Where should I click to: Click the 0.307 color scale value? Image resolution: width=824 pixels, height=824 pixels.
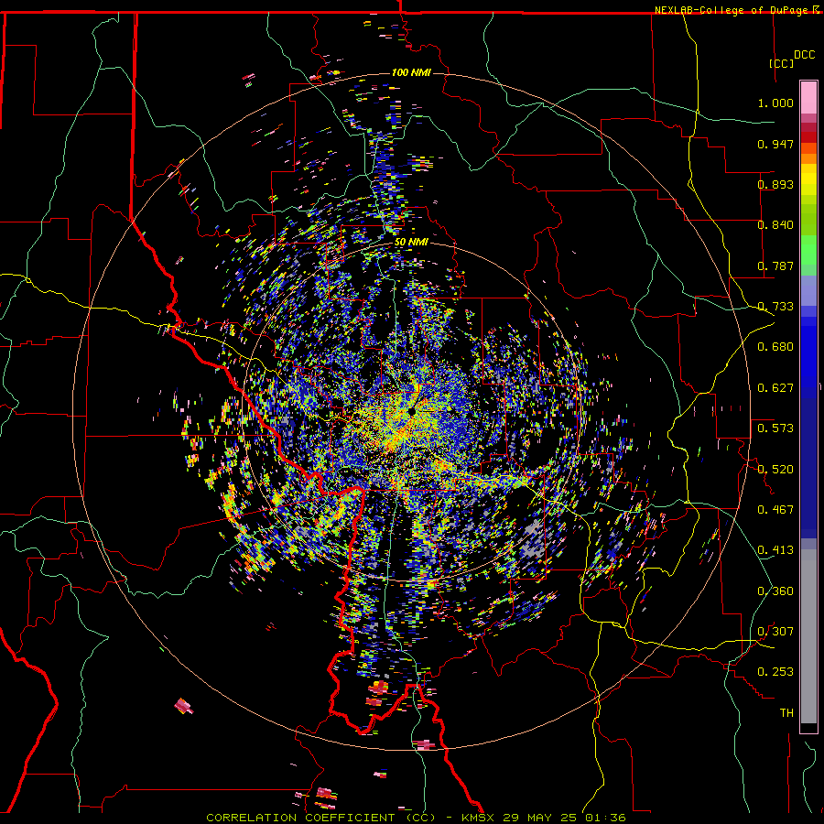tap(775, 632)
